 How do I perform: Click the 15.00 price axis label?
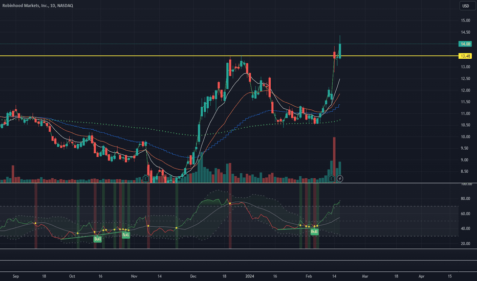coord(465,20)
